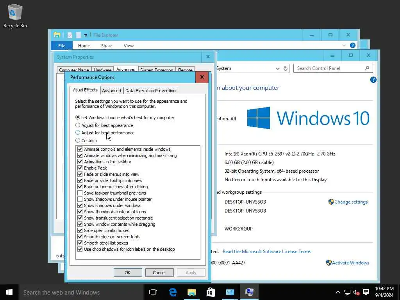Open Task View on the taskbar
The height and width of the screenshot is (300, 400).
point(153,292)
